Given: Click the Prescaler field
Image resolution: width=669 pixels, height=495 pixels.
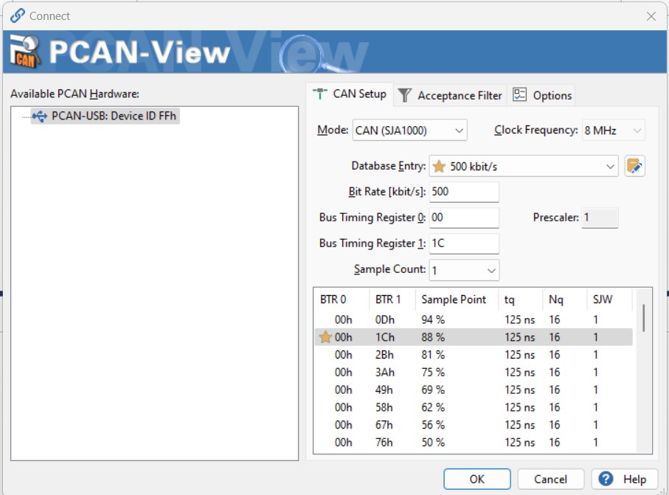Looking at the screenshot, I should click(x=600, y=218).
